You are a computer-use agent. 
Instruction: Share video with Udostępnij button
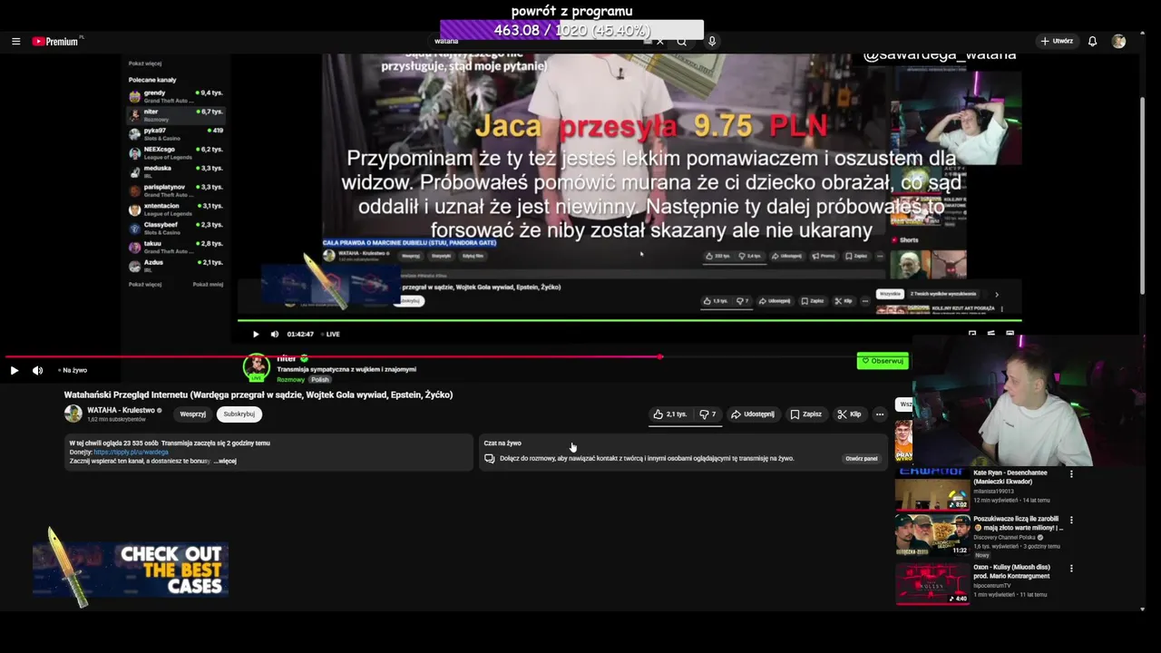point(752,414)
